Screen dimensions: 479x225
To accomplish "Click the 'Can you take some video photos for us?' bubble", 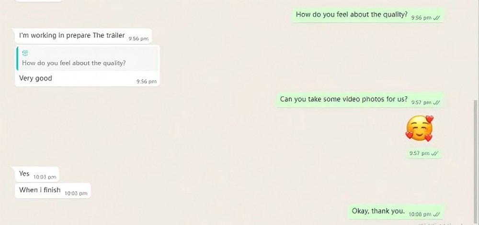I will [x=360, y=99].
